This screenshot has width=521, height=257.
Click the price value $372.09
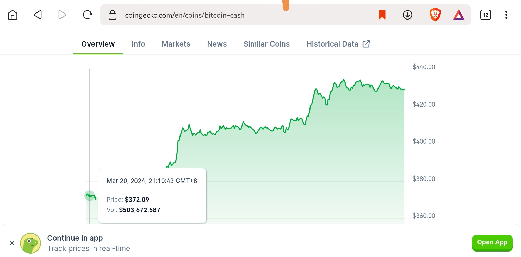(137, 200)
